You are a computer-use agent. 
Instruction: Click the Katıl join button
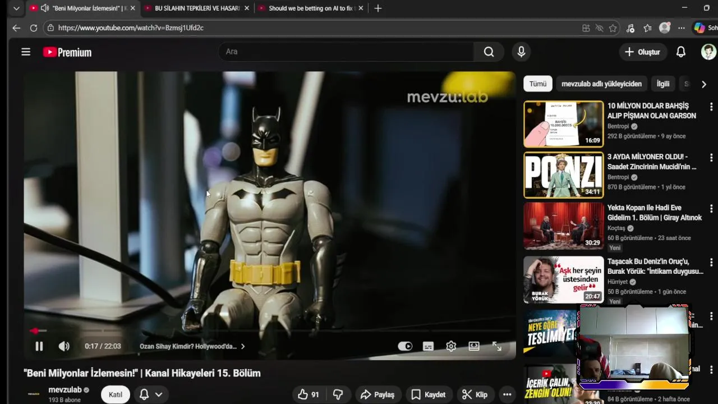[x=116, y=394]
